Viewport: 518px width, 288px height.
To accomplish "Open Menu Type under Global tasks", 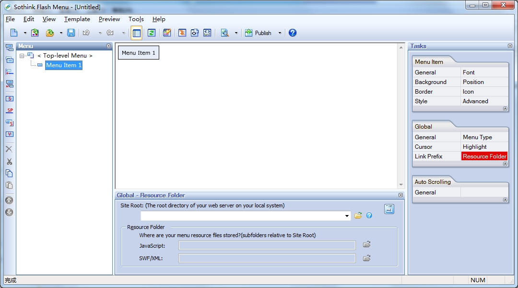I will pyautogui.click(x=477, y=137).
